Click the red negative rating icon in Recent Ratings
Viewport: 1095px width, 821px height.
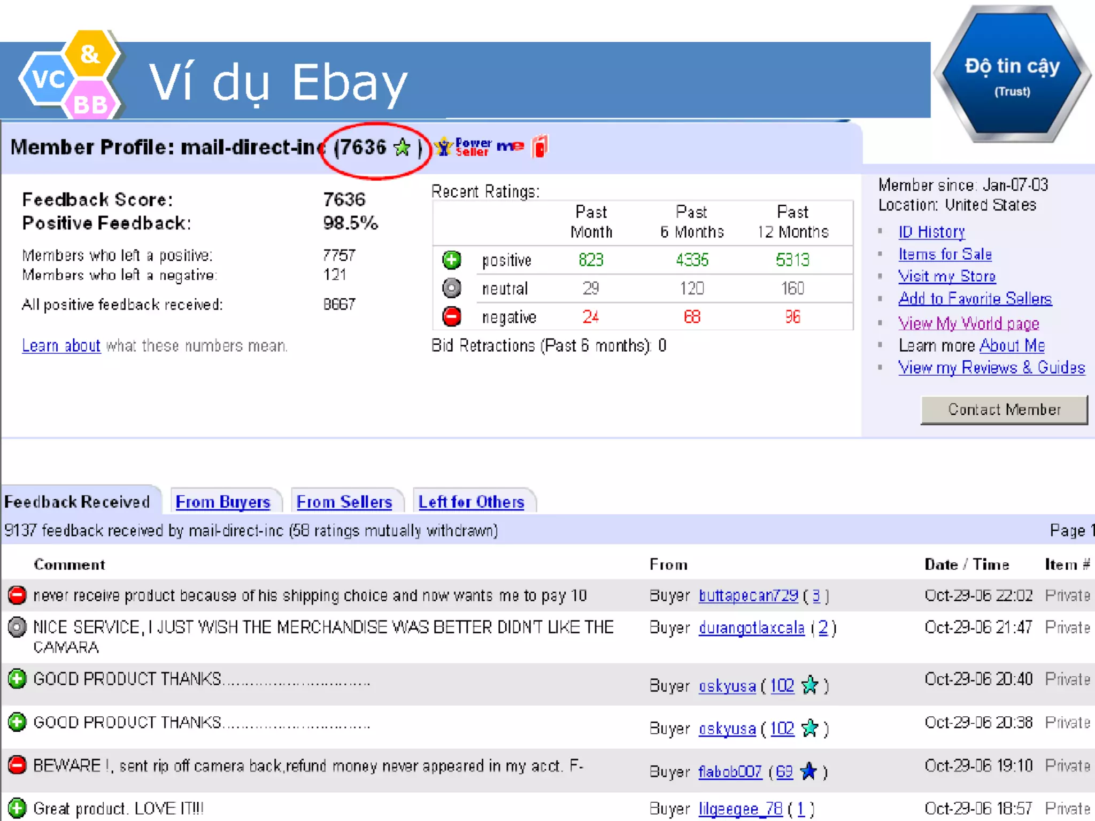[x=452, y=316]
